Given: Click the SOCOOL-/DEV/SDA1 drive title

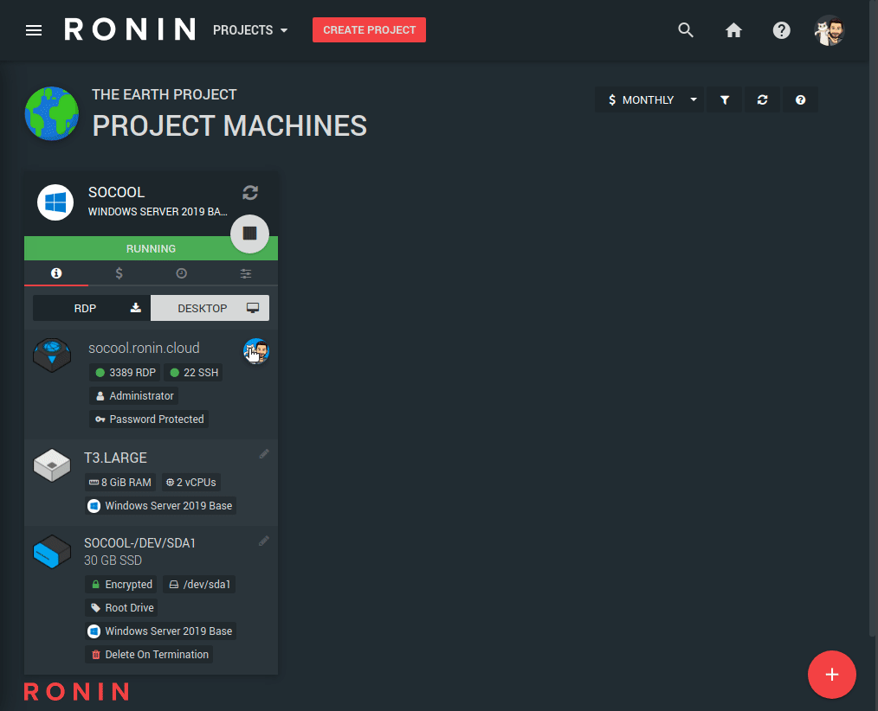Looking at the screenshot, I should point(140,543).
